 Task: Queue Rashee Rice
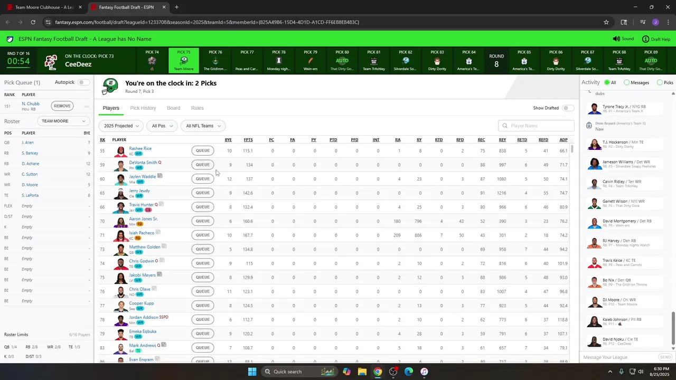[203, 150]
